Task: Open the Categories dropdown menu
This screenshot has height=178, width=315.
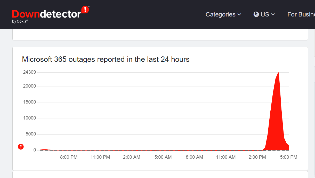Action: [x=223, y=14]
